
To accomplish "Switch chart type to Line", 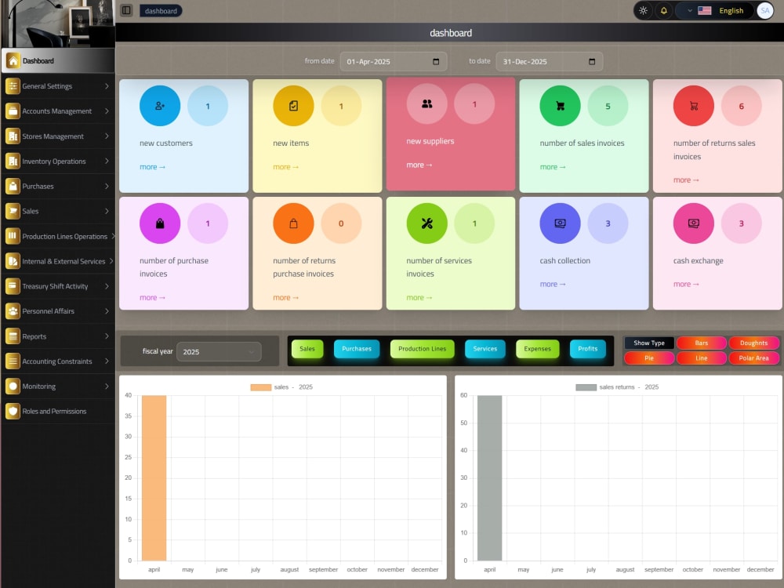I will 702,358.
